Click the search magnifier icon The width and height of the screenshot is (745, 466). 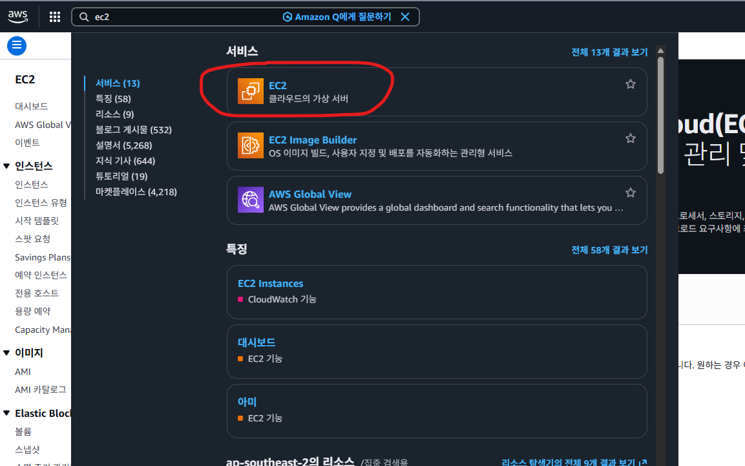(84, 17)
